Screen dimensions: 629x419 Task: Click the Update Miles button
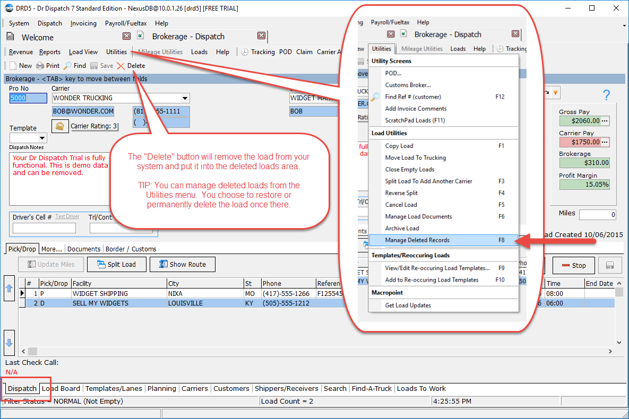(51, 265)
